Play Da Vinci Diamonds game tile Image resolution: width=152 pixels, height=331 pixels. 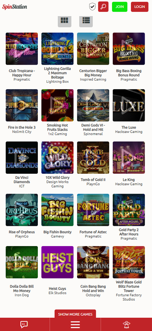pyautogui.click(x=22, y=158)
